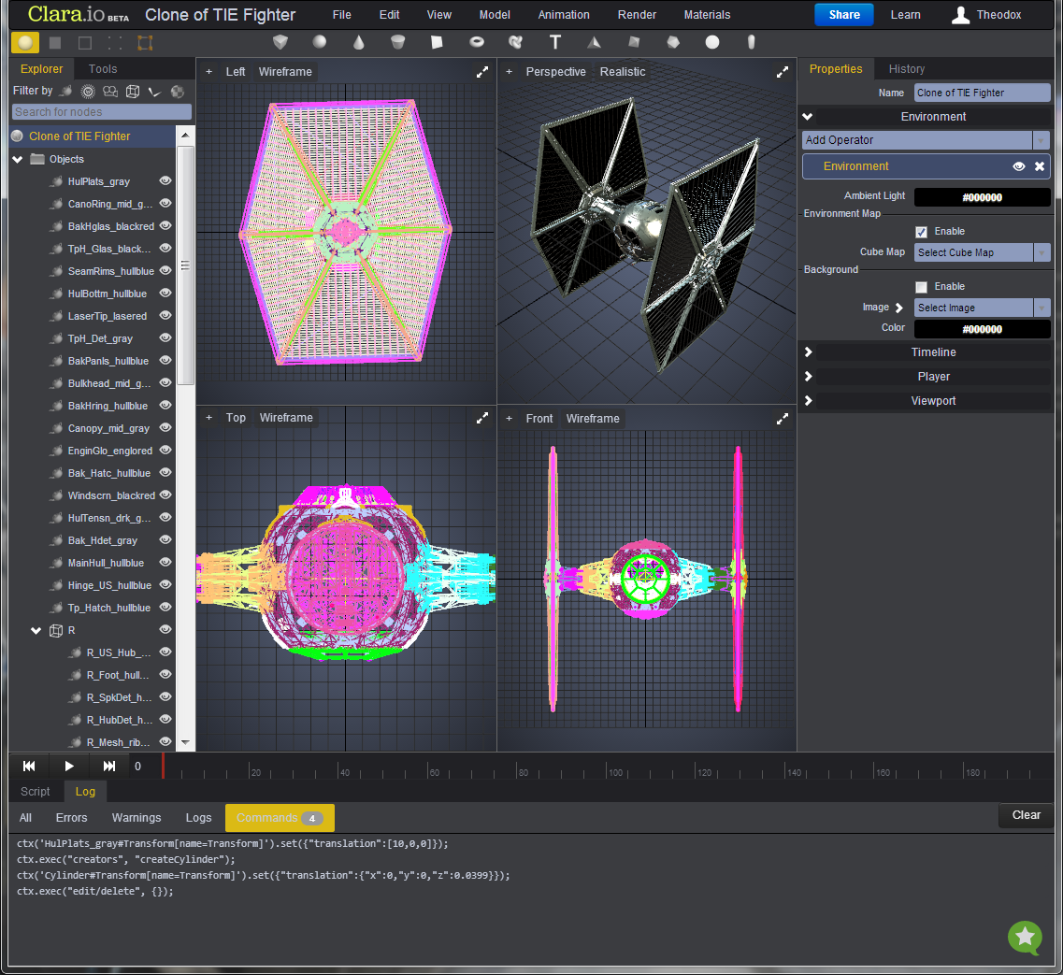Switch to the History tab
The height and width of the screenshot is (975, 1063).
click(x=906, y=69)
